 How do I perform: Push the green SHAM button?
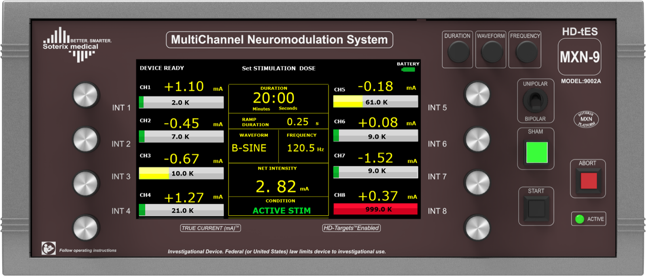tap(536, 152)
